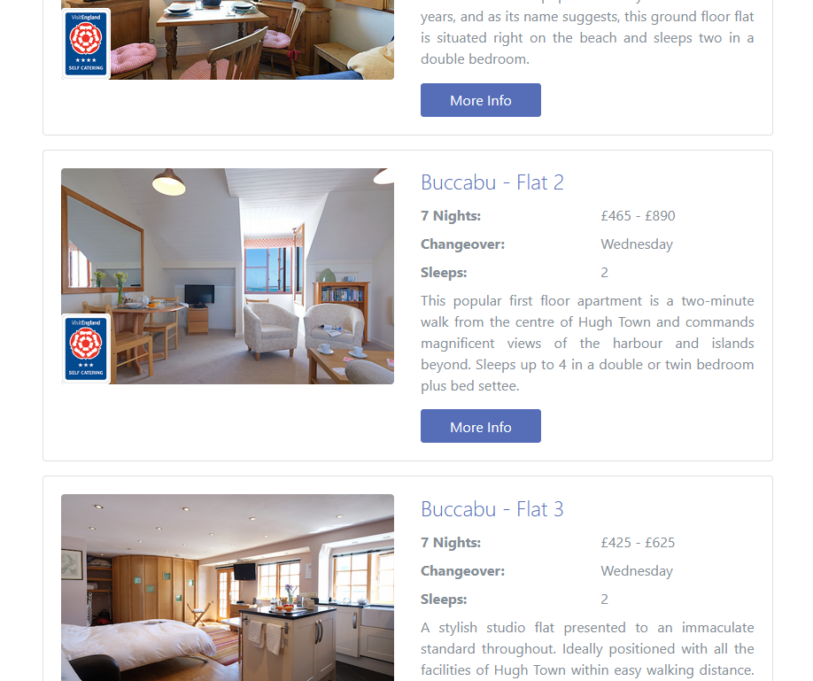
Task: Click the Flat 2 price range £465 - £890
Action: (x=638, y=216)
